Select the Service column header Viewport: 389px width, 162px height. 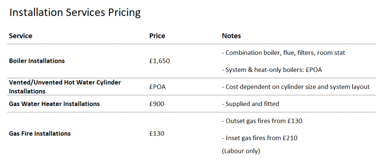coord(21,36)
